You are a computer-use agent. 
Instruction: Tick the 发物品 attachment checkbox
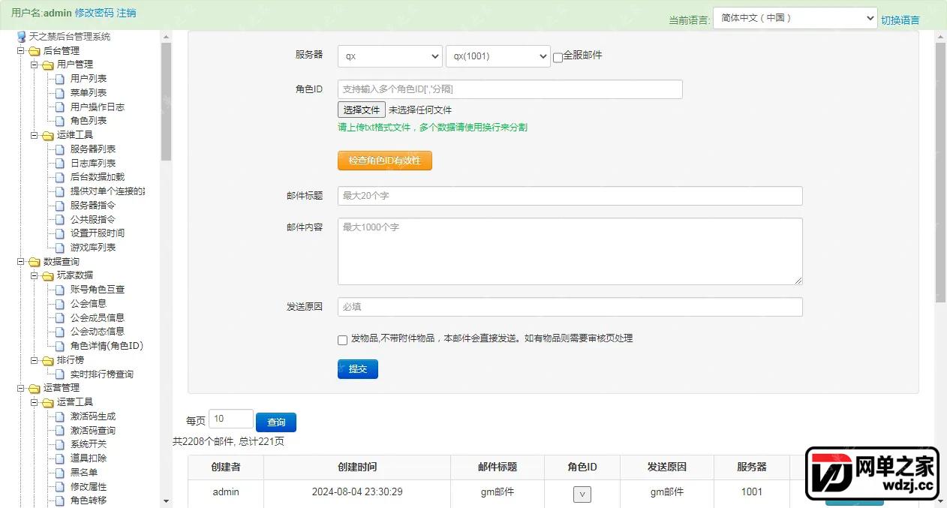coord(342,340)
